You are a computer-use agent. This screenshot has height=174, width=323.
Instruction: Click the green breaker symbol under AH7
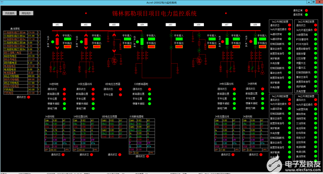(227, 41)
